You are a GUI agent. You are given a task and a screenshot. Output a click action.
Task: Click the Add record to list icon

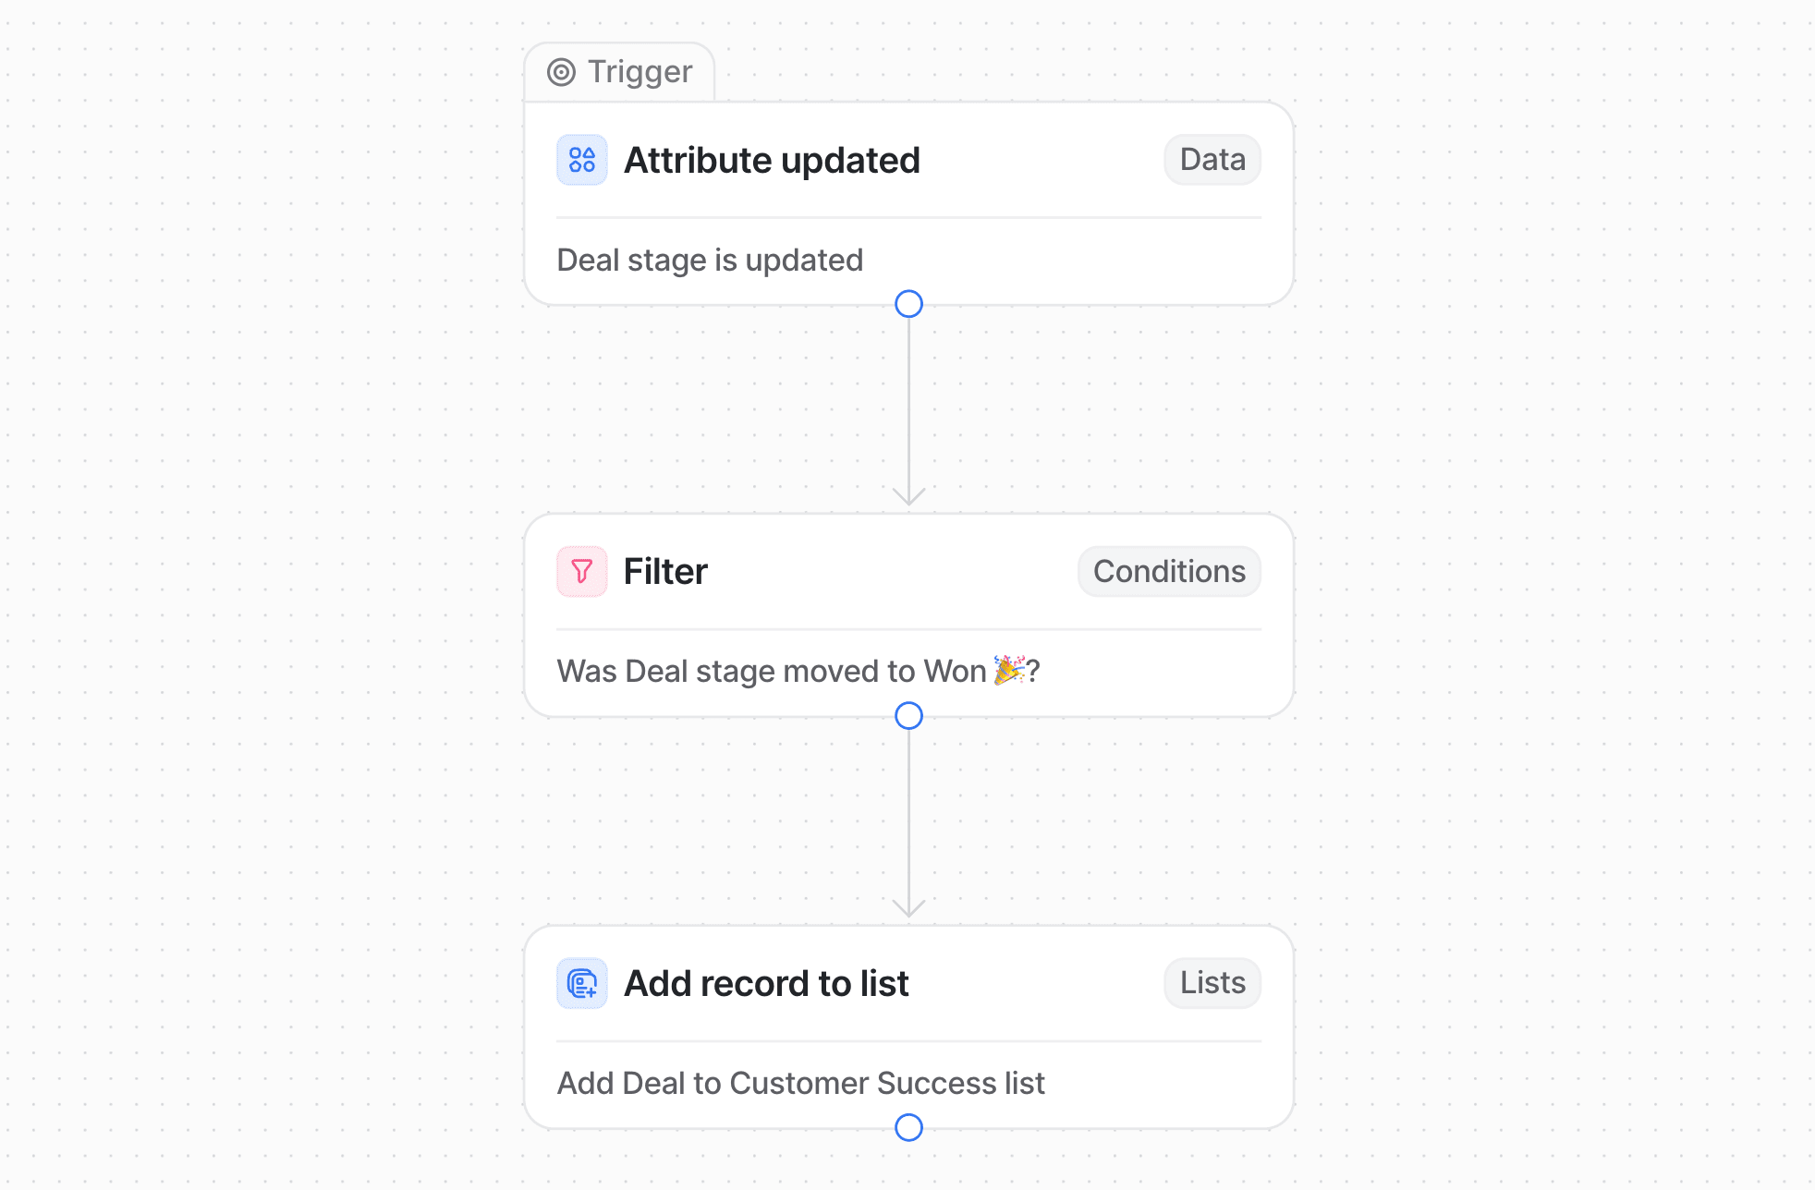pos(581,983)
